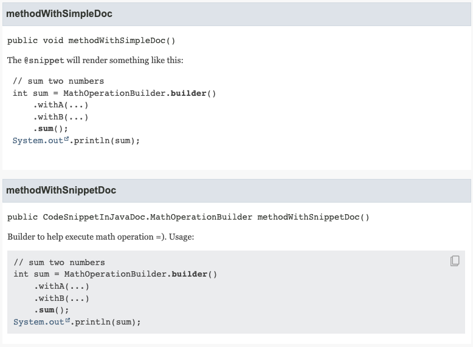Click external link icon inside gray snippet block
Image resolution: width=473 pixels, height=347 pixels.
[67, 320]
